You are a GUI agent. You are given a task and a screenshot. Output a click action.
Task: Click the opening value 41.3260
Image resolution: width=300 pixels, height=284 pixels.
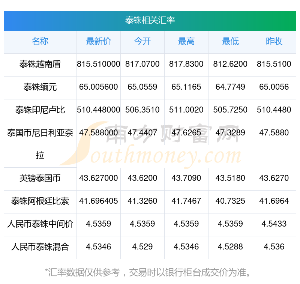[142, 201]
